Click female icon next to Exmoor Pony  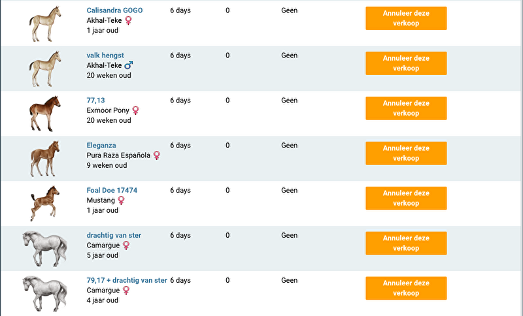click(136, 110)
